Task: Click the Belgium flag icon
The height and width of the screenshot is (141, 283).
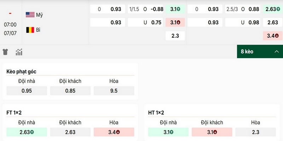Action: click(x=30, y=30)
